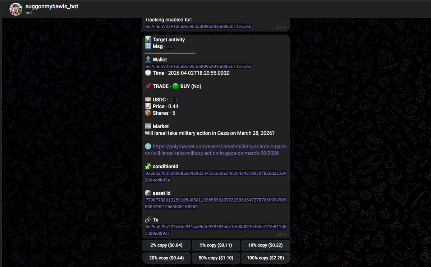The image size is (431, 267).
Task: Open chat info via suggonmybawls_bot title
Action: pyautogui.click(x=52, y=6)
